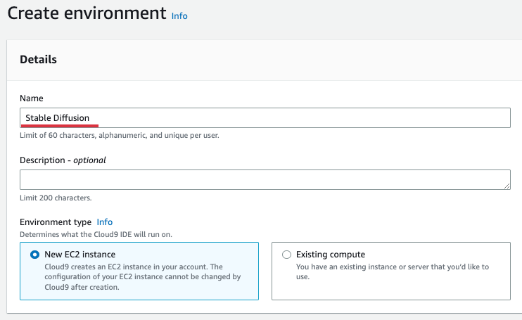Open the Info link next to Environment type
Screen dimensions: 522x320
tap(104, 222)
